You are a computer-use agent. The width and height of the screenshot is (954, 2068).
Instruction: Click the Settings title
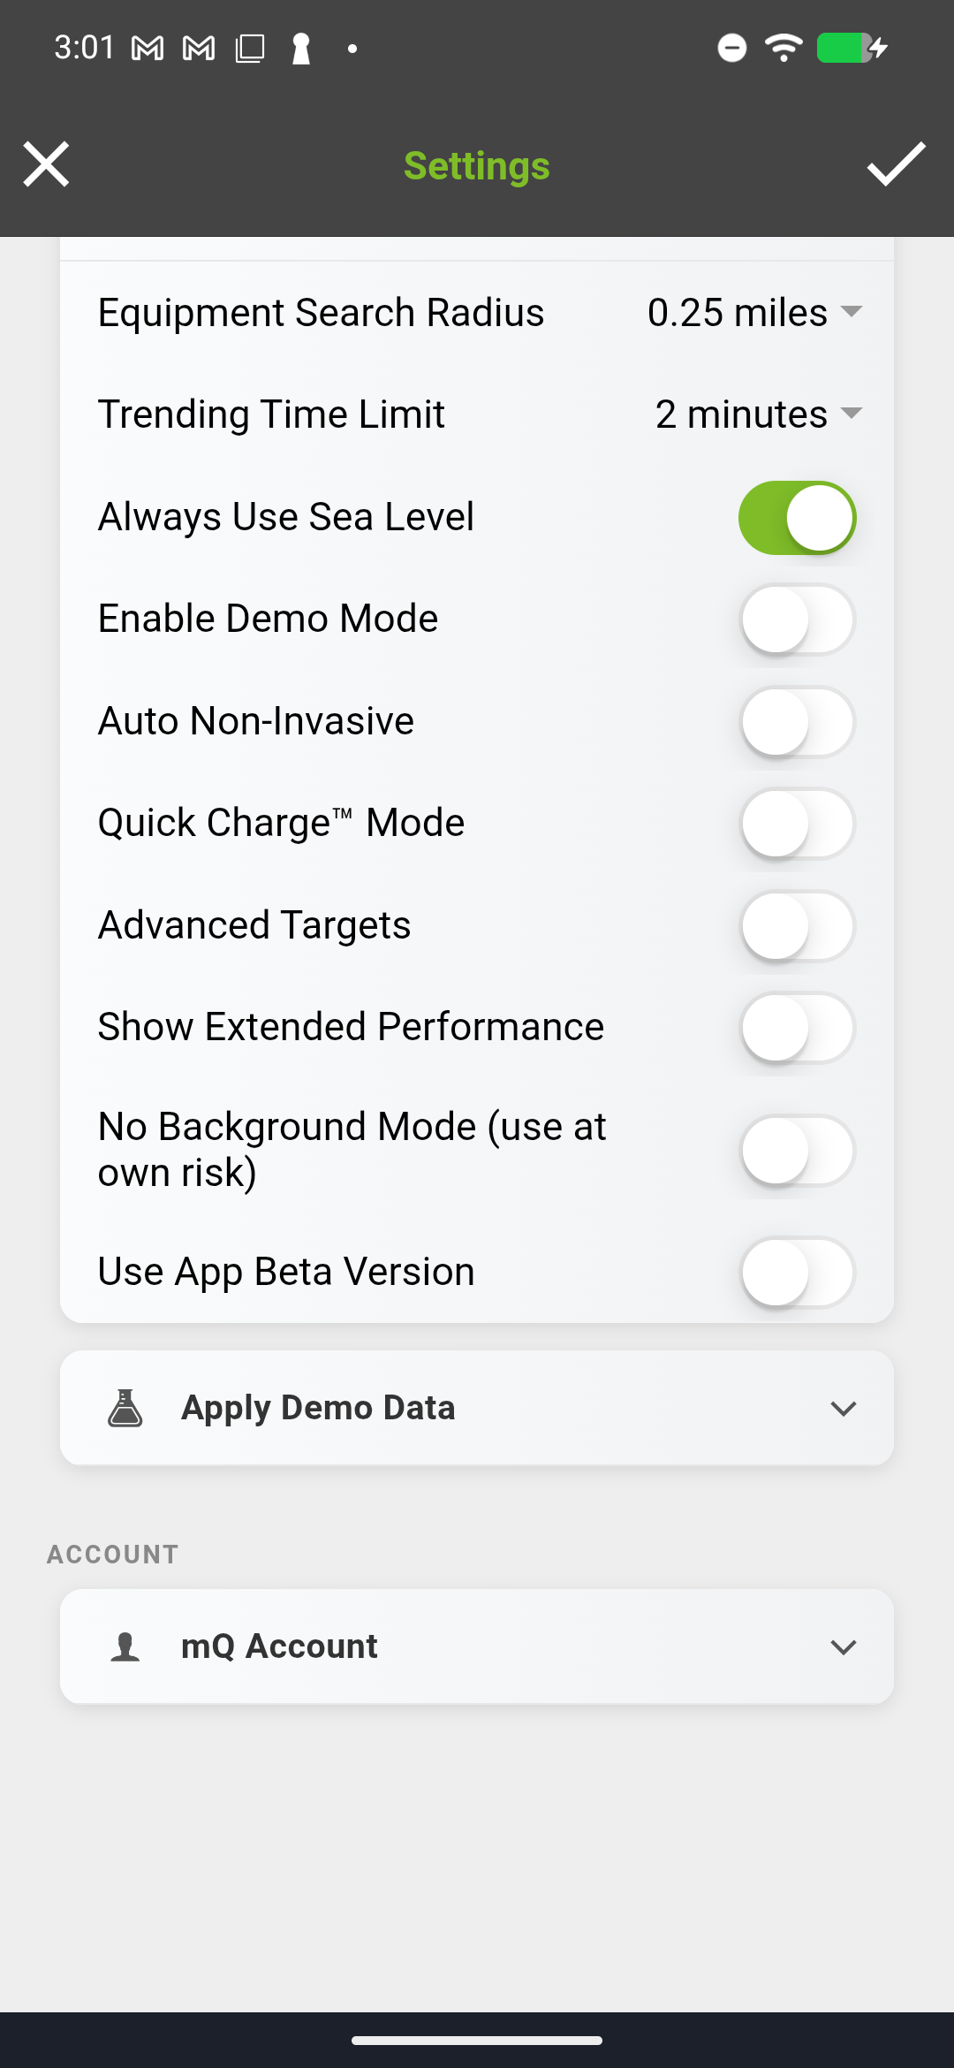(476, 165)
